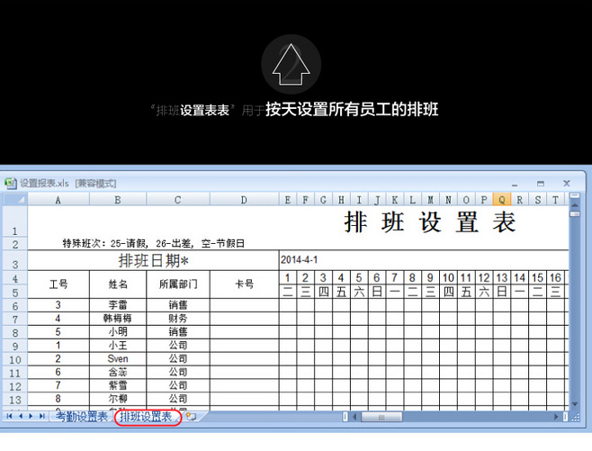The image size is (592, 451).
Task: Click the Excel icon in the title bar
Action: [x=11, y=182]
